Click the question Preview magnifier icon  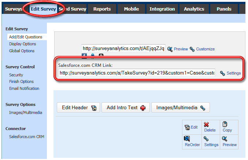pyautogui.click(x=225, y=138)
